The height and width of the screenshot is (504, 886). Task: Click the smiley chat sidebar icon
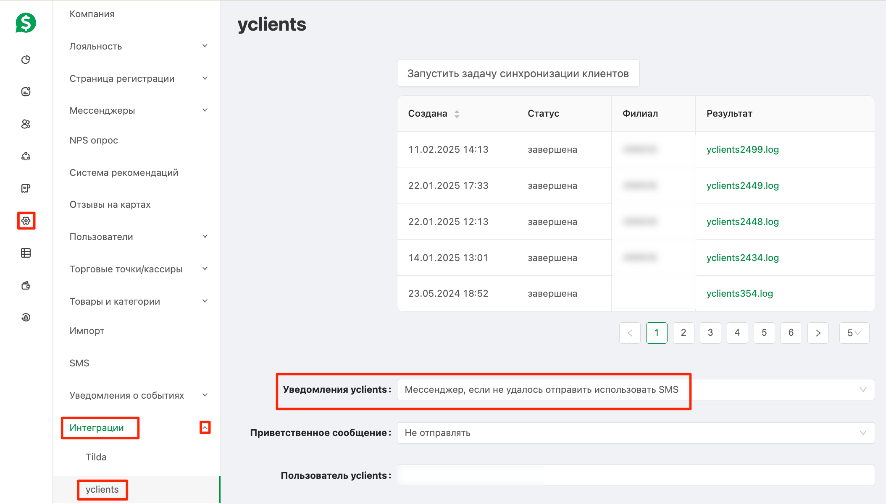[x=26, y=91]
